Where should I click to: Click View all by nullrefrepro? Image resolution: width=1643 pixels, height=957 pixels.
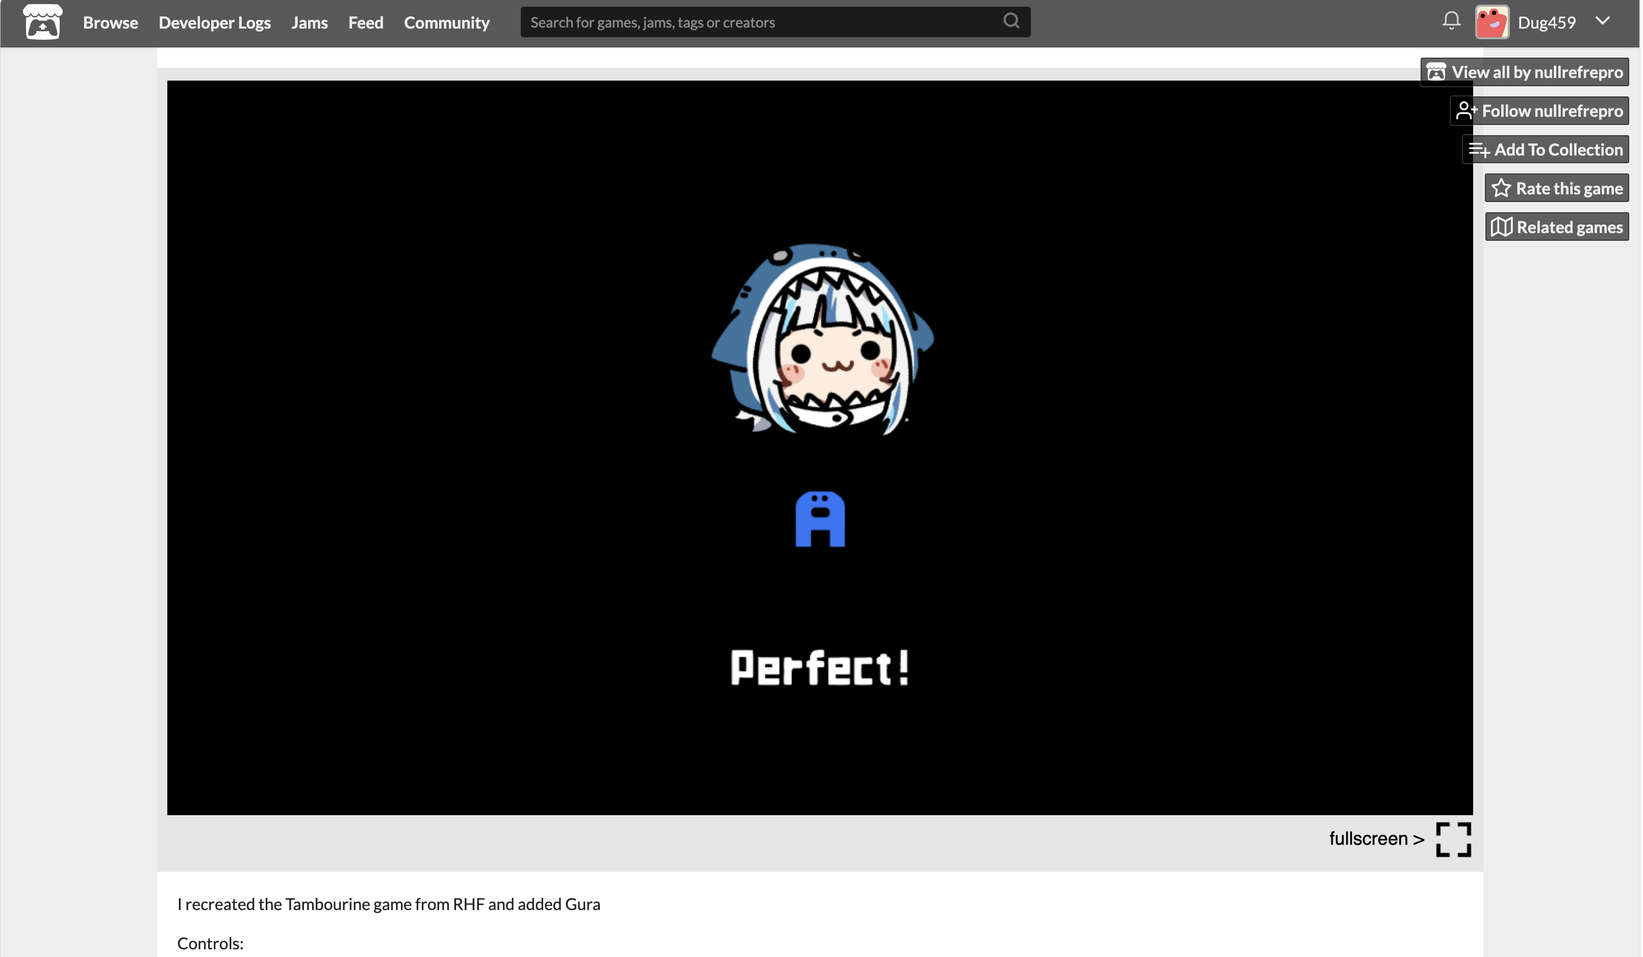click(1524, 72)
